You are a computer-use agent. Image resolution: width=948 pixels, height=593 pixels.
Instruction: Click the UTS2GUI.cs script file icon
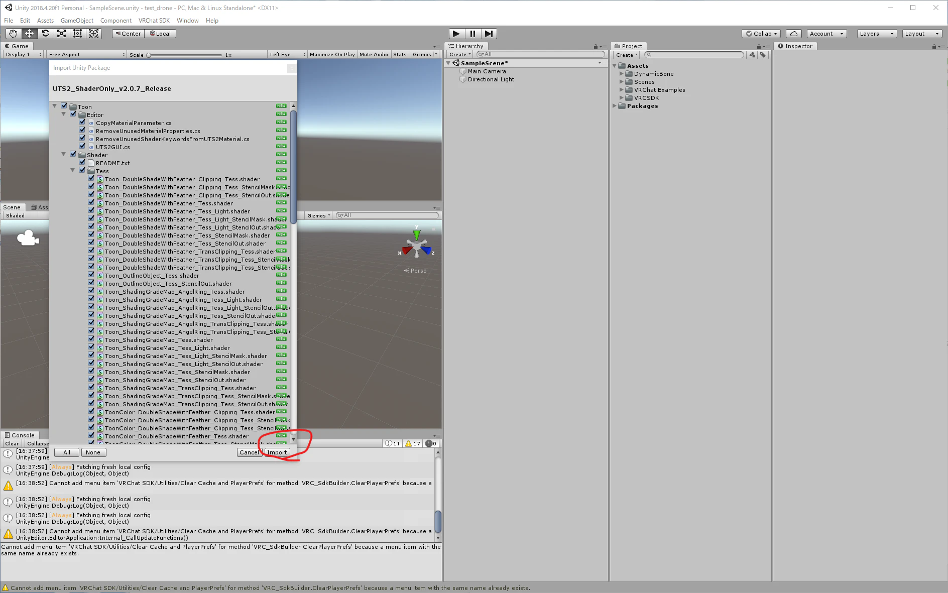tap(91, 147)
